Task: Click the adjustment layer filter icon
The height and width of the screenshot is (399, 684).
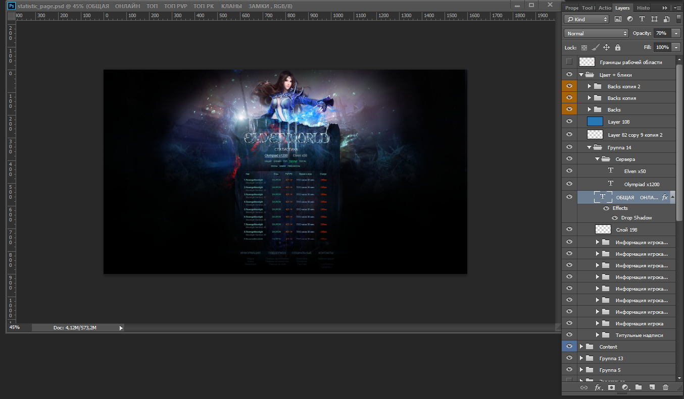Action: (x=630, y=19)
